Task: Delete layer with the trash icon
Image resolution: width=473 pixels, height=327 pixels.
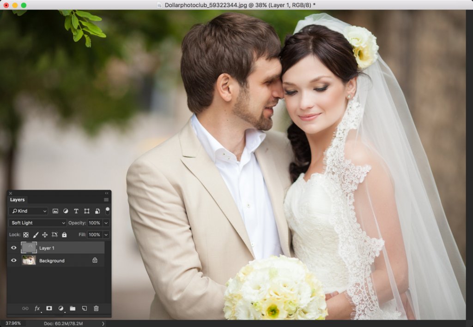Action: tap(96, 308)
